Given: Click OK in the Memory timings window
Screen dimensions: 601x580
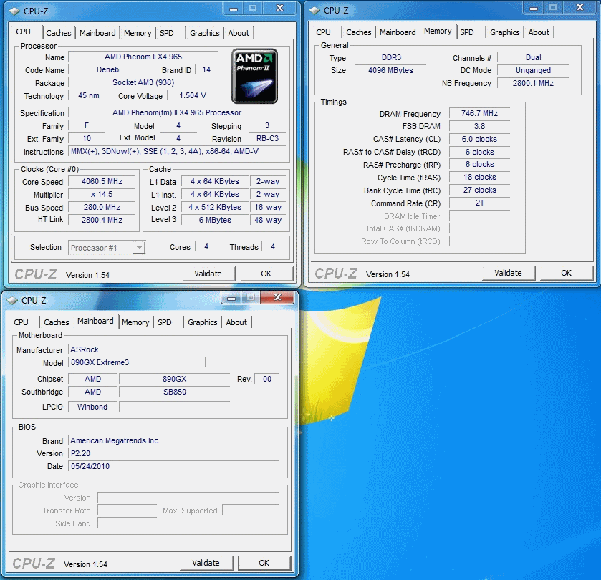Looking at the screenshot, I should (566, 273).
